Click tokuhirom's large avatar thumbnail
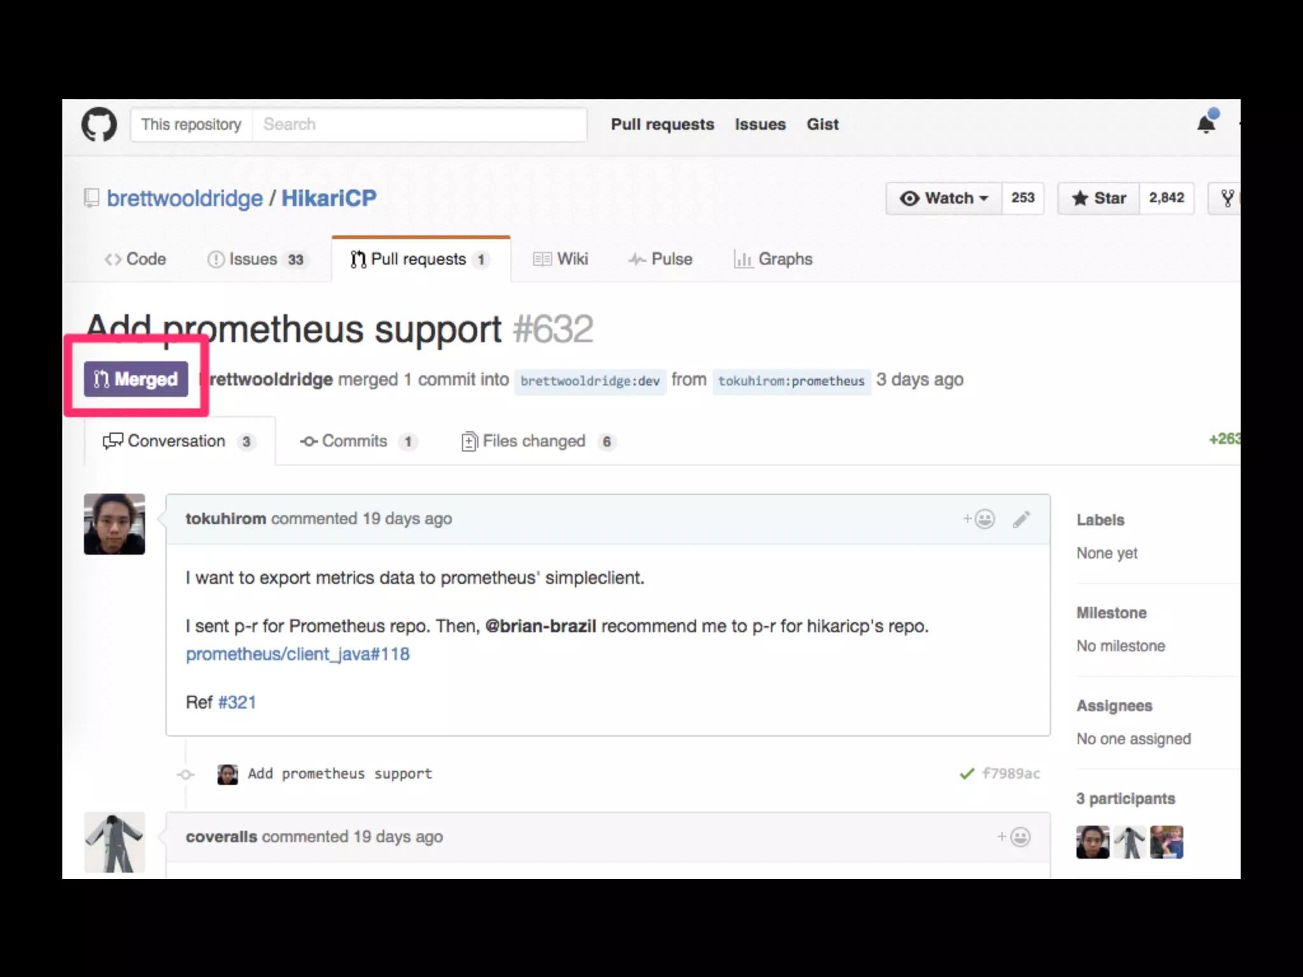Image resolution: width=1303 pixels, height=977 pixels. 115,524
